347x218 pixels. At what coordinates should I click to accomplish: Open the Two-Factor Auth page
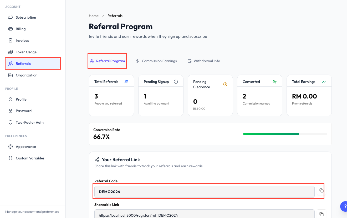(33, 122)
